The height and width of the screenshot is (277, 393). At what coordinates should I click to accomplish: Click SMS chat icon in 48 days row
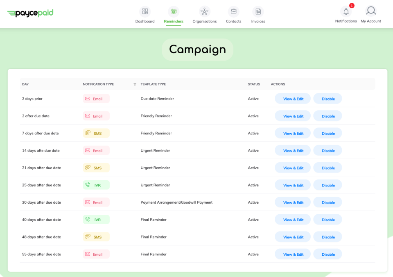click(88, 236)
